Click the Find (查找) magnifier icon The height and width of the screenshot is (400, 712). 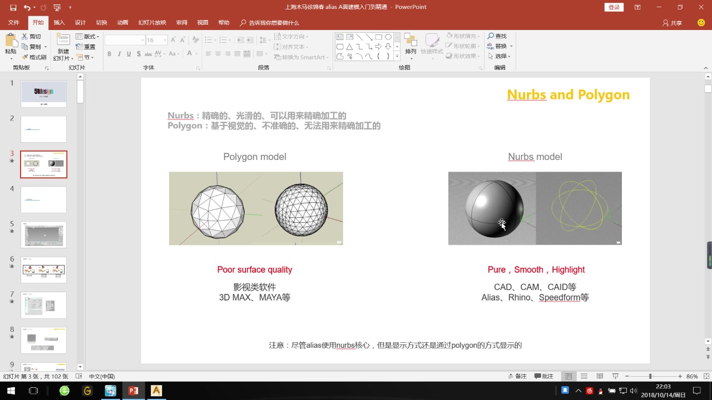[491, 36]
